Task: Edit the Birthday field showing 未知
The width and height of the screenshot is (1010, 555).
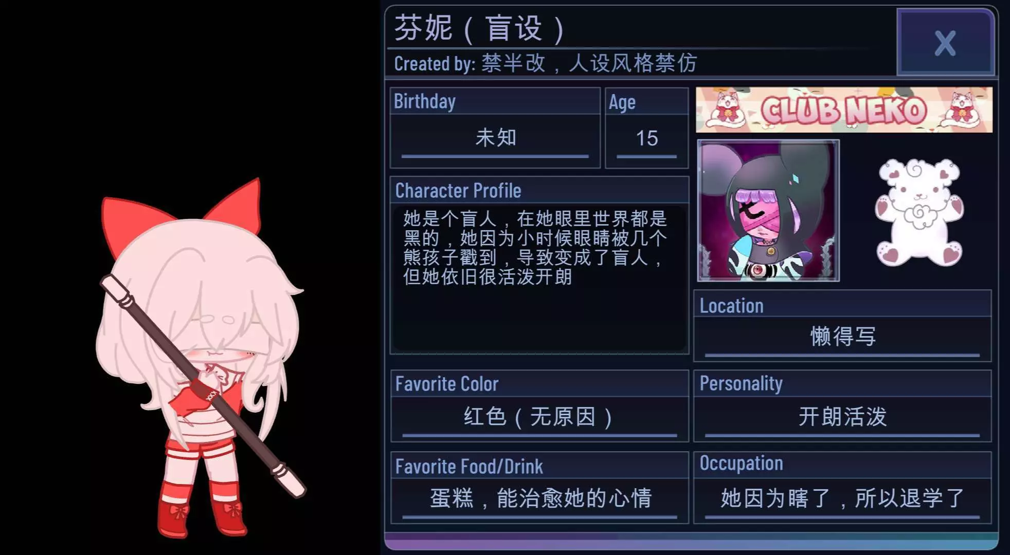Action: click(495, 139)
